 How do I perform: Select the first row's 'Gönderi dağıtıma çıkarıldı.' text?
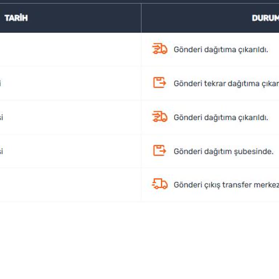coord(221,50)
